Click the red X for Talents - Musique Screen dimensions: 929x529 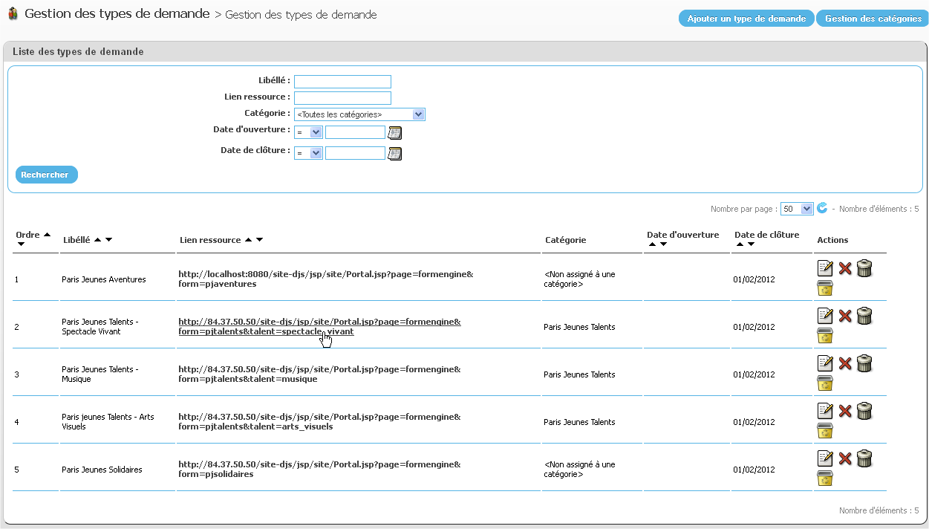(x=845, y=363)
